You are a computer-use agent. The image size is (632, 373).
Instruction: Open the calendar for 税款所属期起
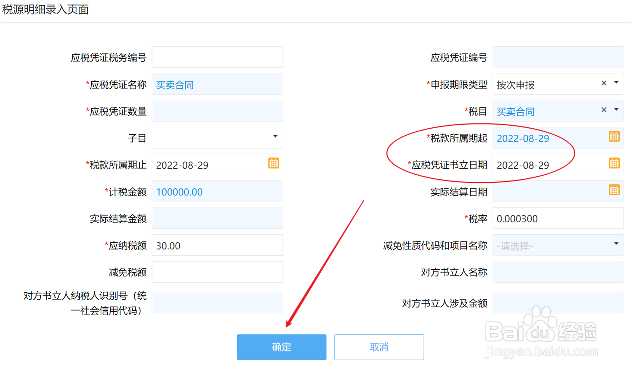click(614, 136)
